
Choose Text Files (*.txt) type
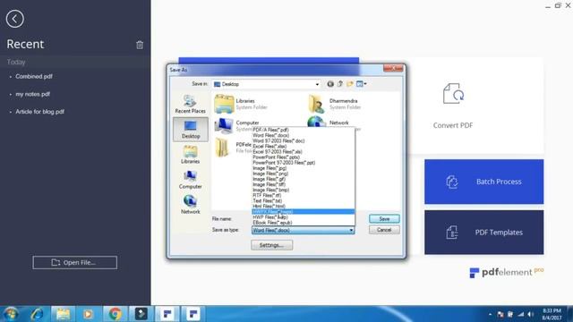coord(304,200)
